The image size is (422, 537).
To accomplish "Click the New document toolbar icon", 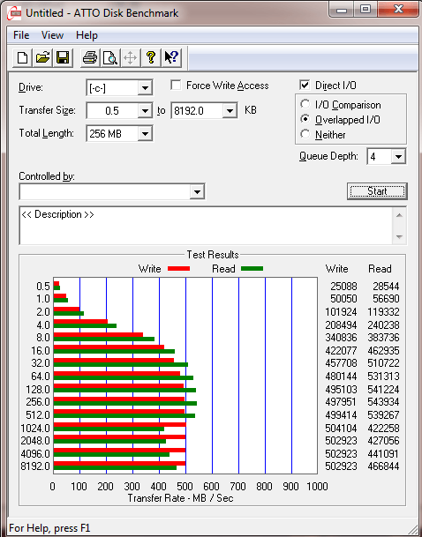I will coord(23,57).
